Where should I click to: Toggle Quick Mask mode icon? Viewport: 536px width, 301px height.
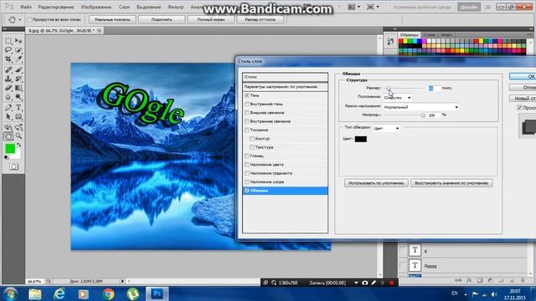(13, 166)
